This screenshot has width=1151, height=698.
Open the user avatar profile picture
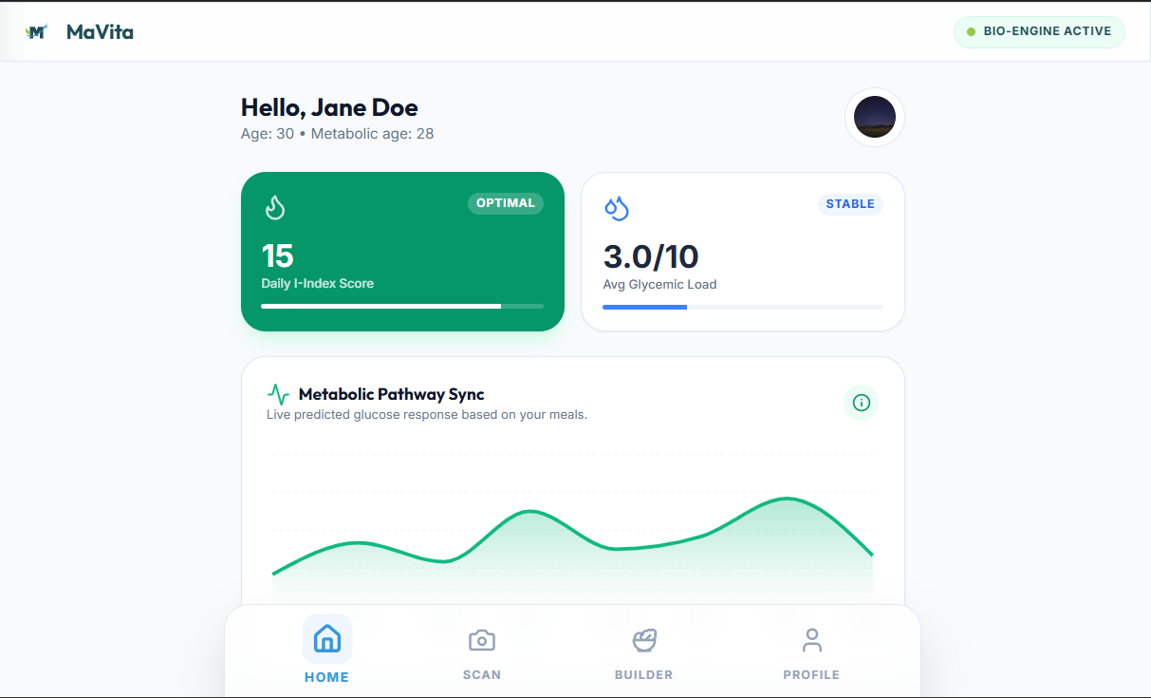(875, 117)
